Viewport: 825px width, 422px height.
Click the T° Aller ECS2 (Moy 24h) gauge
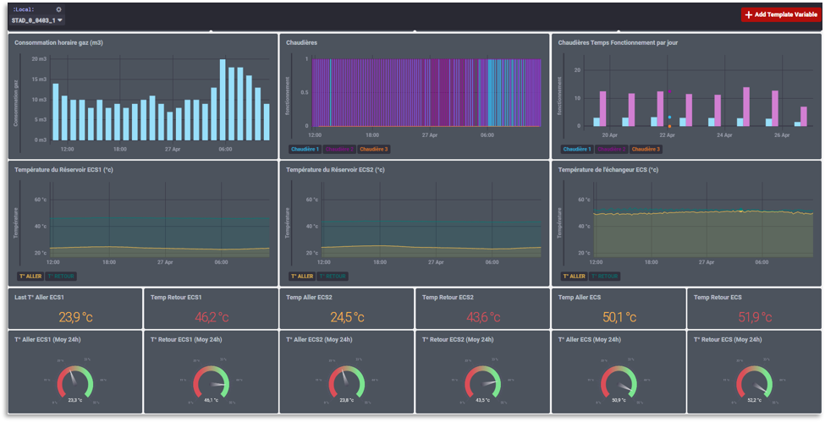click(347, 381)
